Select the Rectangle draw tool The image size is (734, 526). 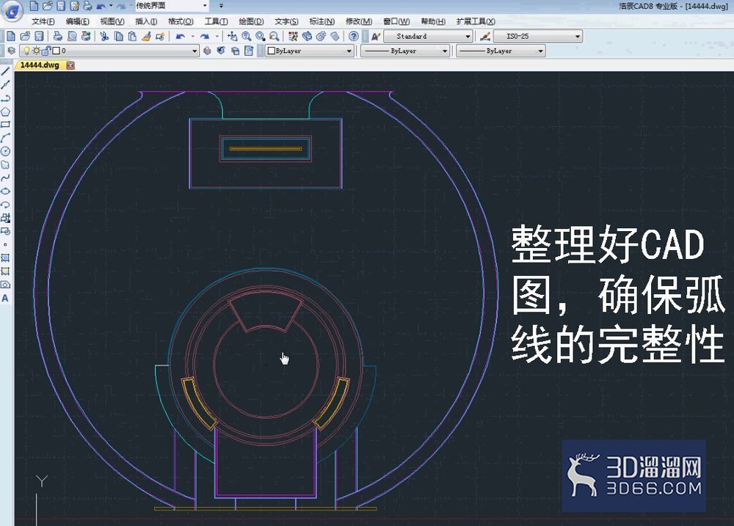click(x=5, y=125)
